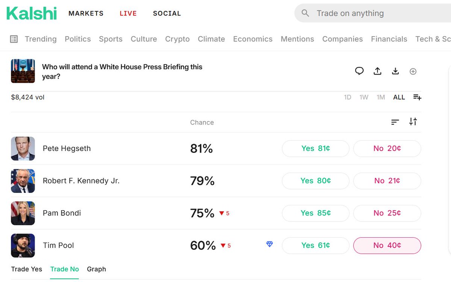Click the Pete Hegseth name
Image resolution: width=451 pixels, height=282 pixels.
point(67,149)
